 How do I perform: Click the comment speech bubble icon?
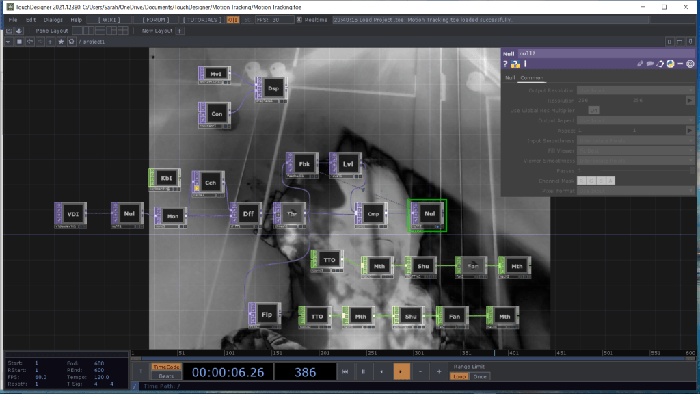click(x=650, y=64)
